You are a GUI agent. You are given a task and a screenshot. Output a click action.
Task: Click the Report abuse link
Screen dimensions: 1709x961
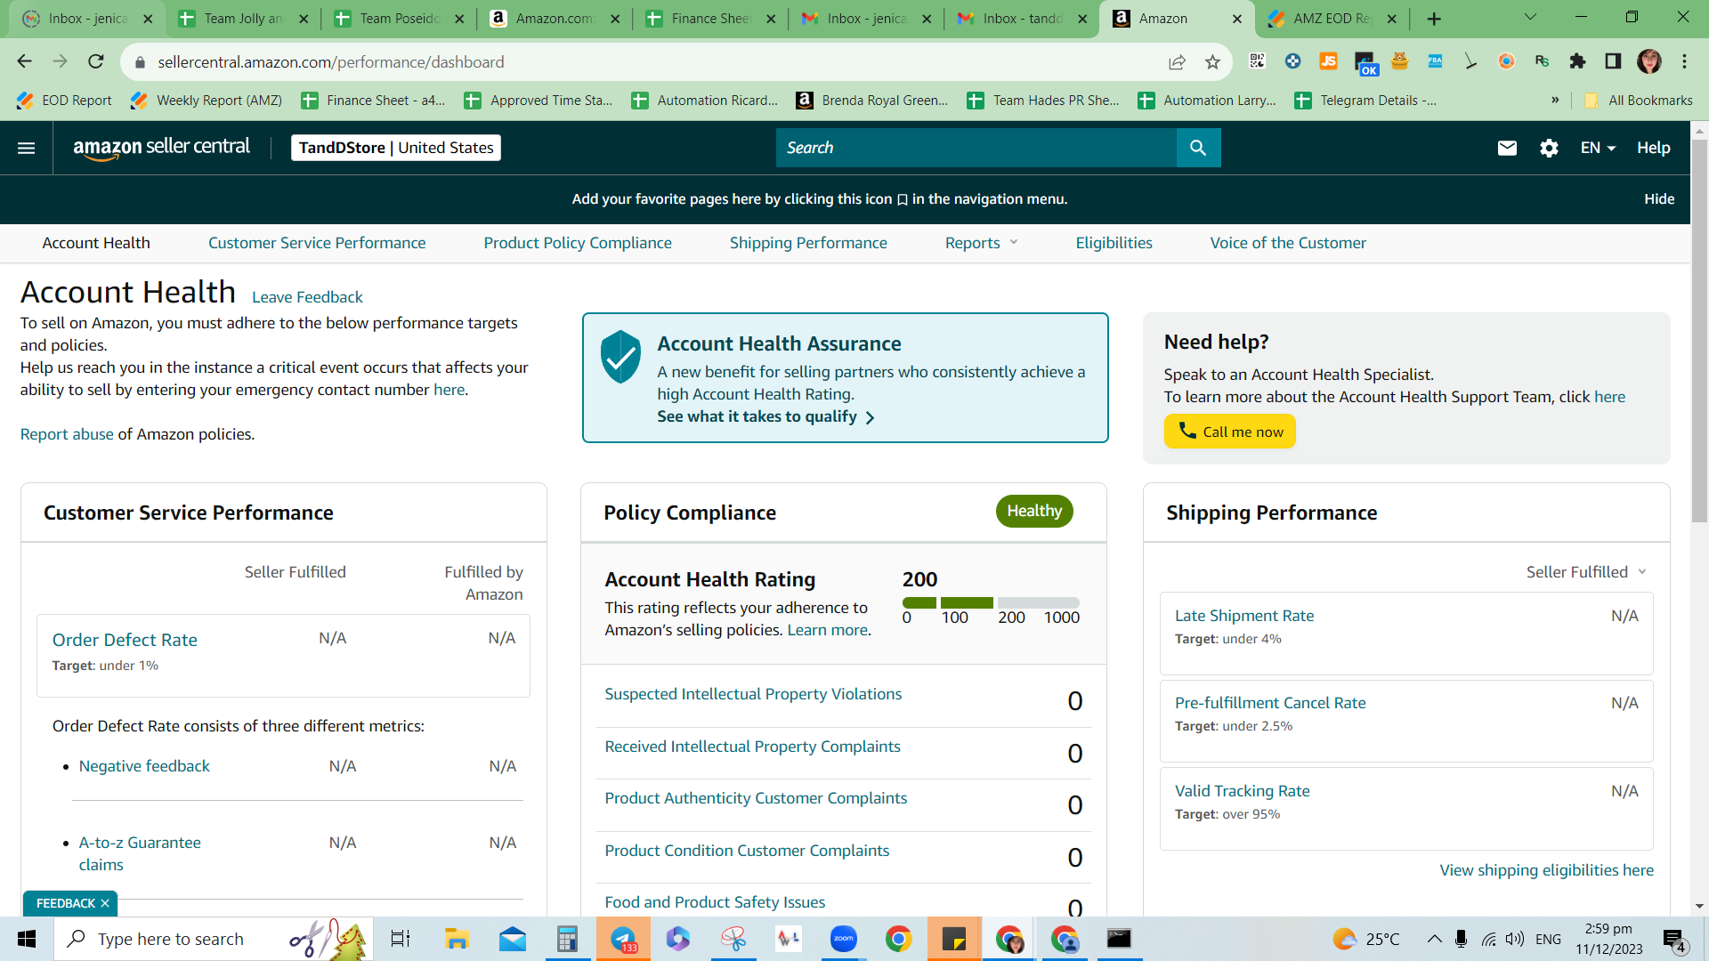tap(67, 434)
